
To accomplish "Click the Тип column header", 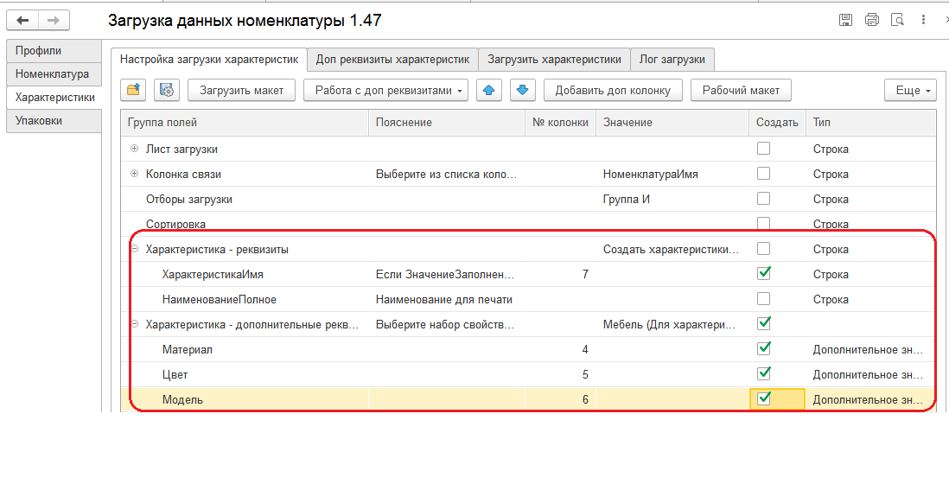I will click(871, 122).
